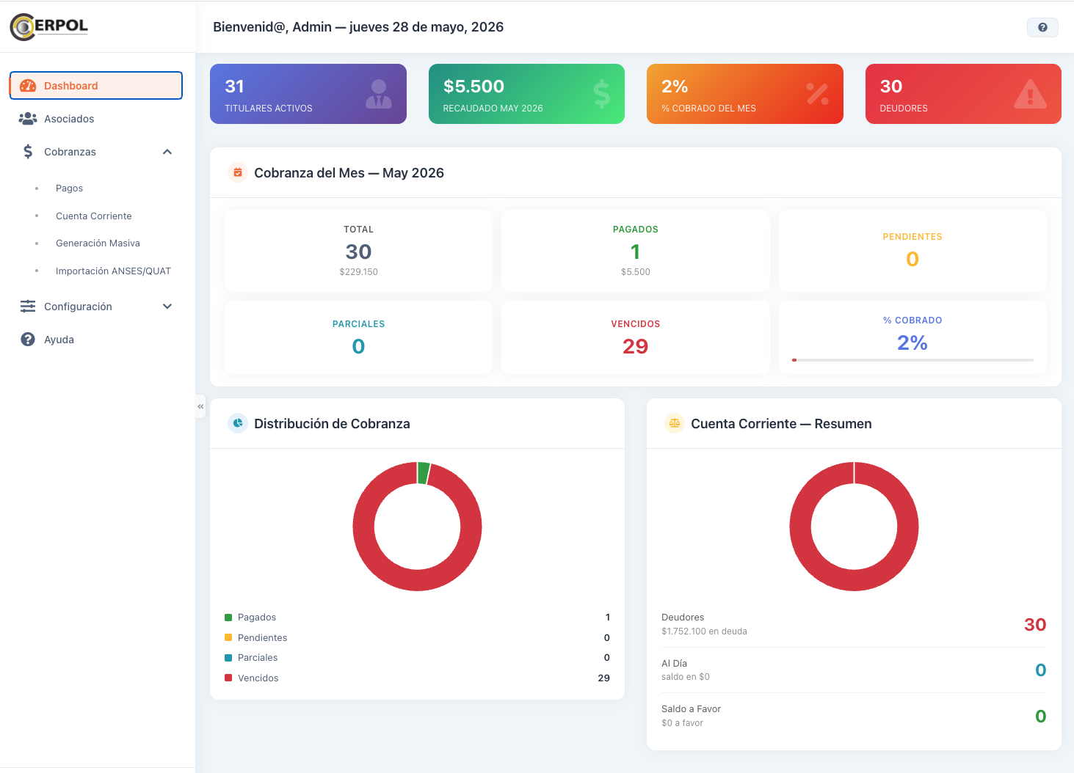
Task: Click the 2% Cobrado del Mes orange card
Action: (x=745, y=94)
